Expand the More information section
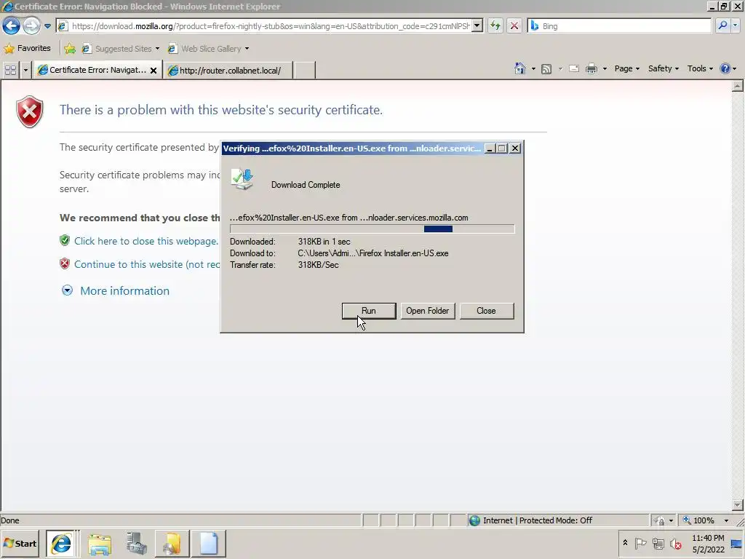Viewport: 745px width, 559px height. click(124, 291)
